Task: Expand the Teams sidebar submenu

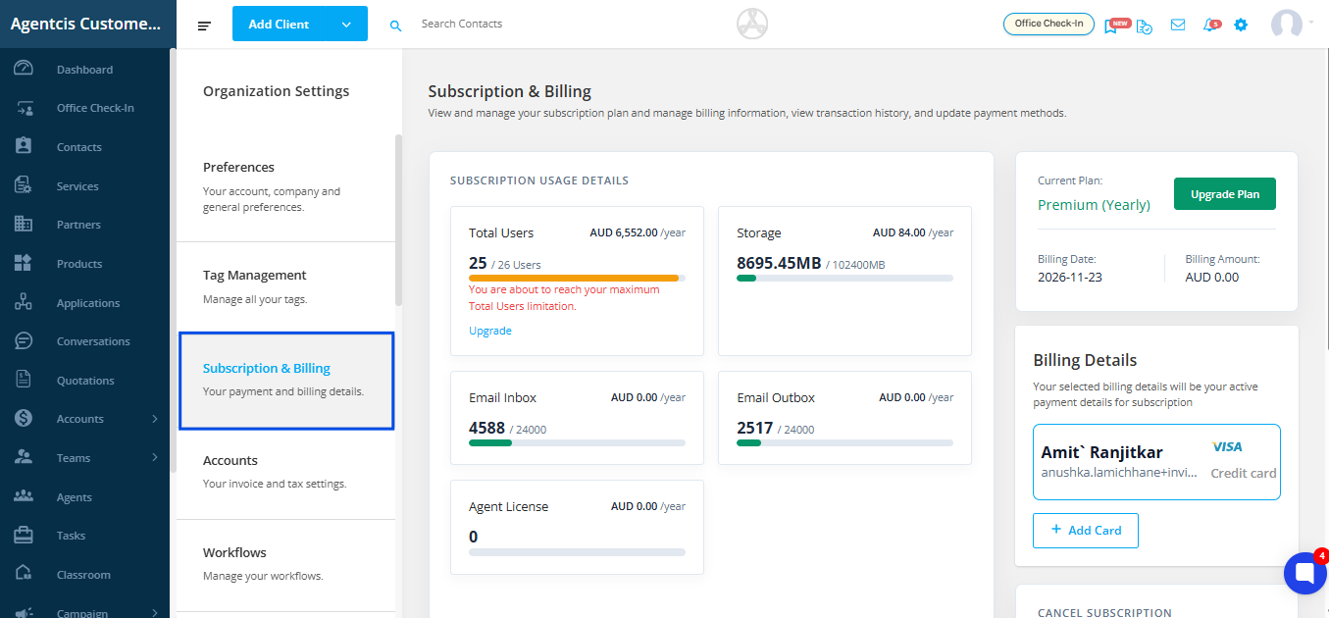Action: click(155, 458)
